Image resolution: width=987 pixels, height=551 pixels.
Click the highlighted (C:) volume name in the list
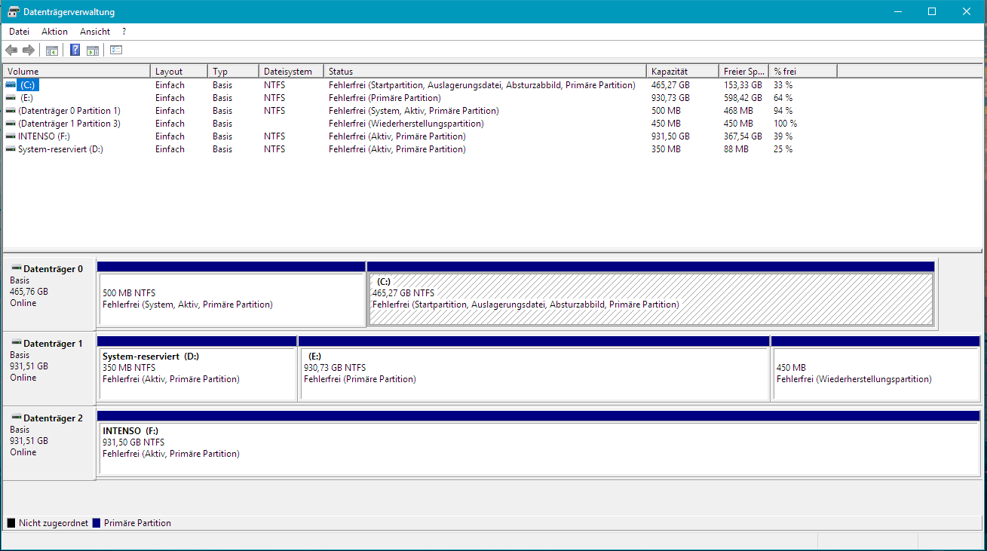(28, 85)
